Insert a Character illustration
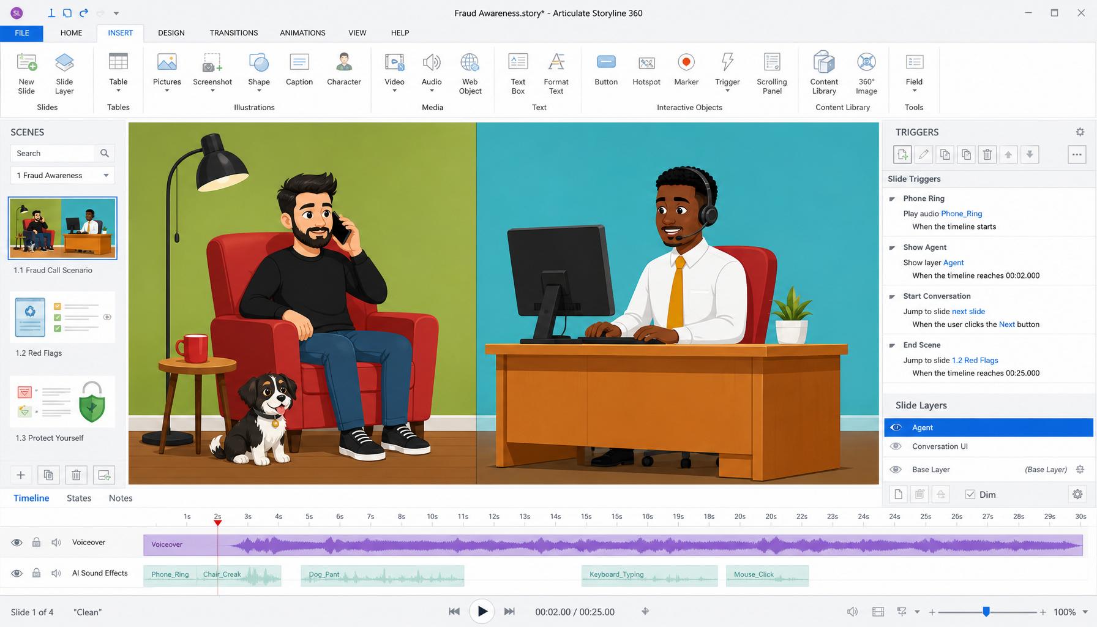Viewport: 1097px width, 627px height. [x=343, y=69]
